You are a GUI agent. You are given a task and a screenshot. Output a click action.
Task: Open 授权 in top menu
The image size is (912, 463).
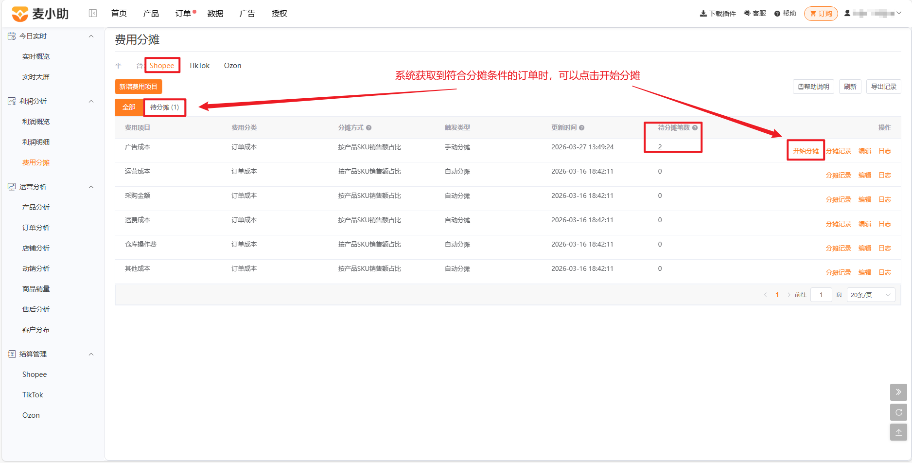(280, 14)
